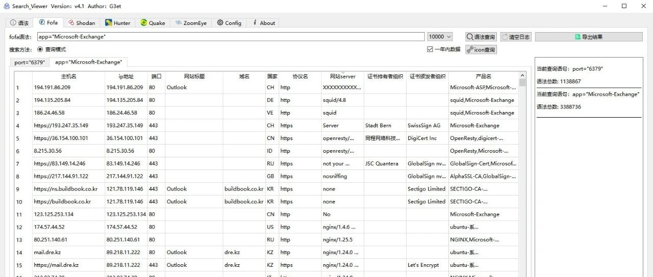
Task: Switch to the Hunter tab
Action: coord(118,23)
